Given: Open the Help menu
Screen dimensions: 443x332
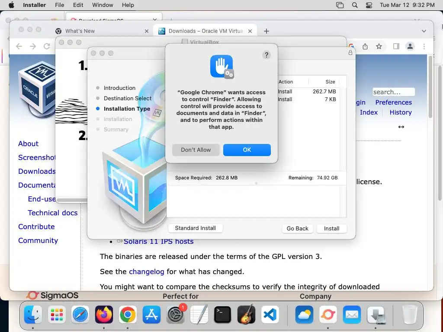Looking at the screenshot, I should [x=128, y=5].
